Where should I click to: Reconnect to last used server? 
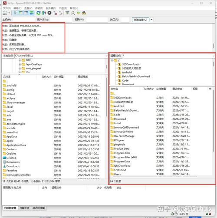click(x=61, y=13)
